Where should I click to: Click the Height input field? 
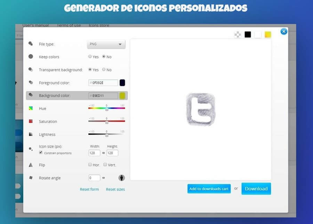tap(112, 153)
